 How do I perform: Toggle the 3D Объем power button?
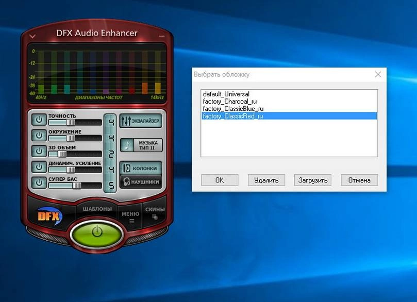[x=39, y=151]
